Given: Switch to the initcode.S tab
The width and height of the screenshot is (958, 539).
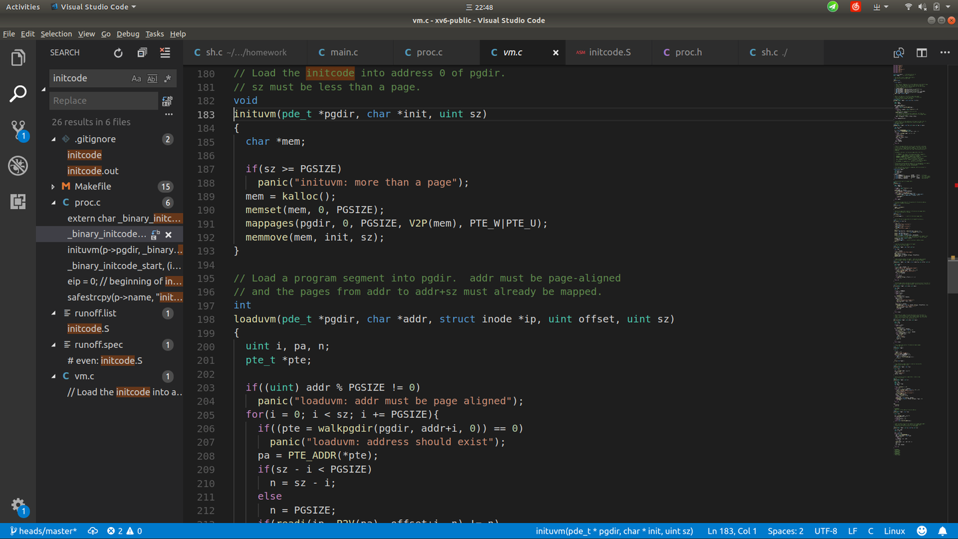Looking at the screenshot, I should click(609, 53).
